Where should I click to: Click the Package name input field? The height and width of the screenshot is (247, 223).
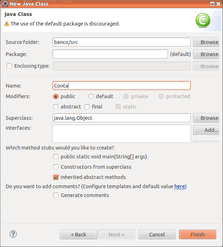click(x=110, y=54)
